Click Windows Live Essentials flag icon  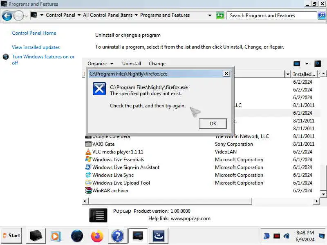point(88,159)
